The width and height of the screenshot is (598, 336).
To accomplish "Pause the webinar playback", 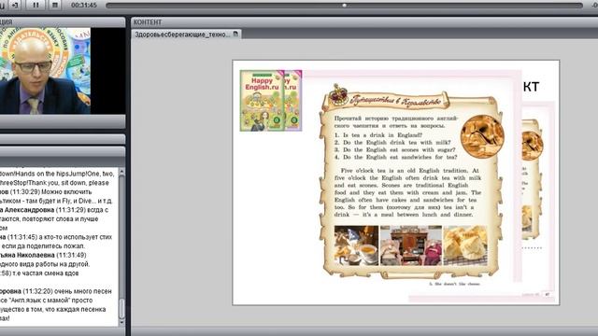I will 36,5.
